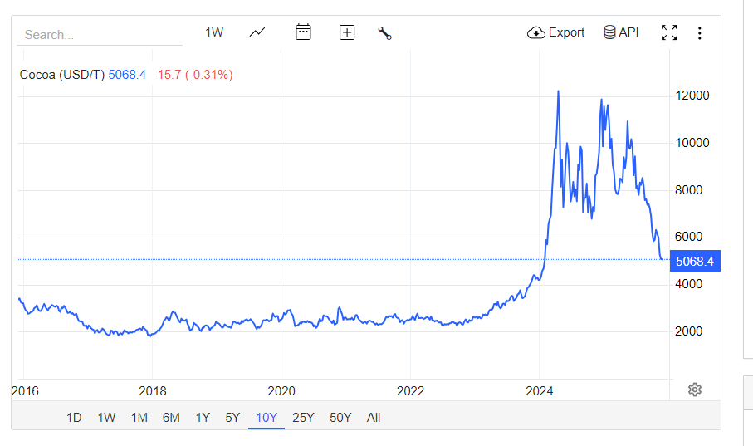753x446 pixels.
Task: Open the three-dot more options menu
Action: pyautogui.click(x=699, y=33)
